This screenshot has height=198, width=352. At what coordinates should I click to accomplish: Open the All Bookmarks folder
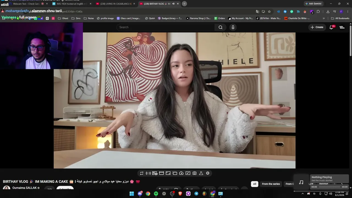(x=340, y=18)
